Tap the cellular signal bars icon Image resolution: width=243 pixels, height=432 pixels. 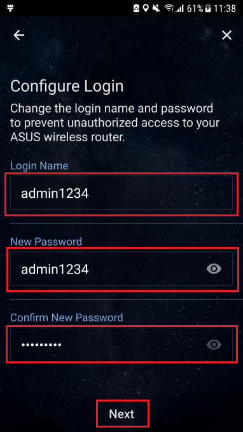coord(179,8)
